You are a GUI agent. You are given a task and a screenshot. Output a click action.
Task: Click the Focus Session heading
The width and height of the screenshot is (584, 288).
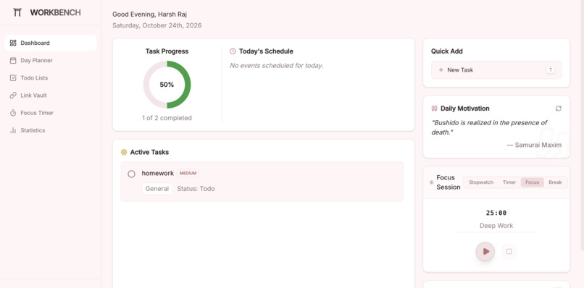point(449,182)
